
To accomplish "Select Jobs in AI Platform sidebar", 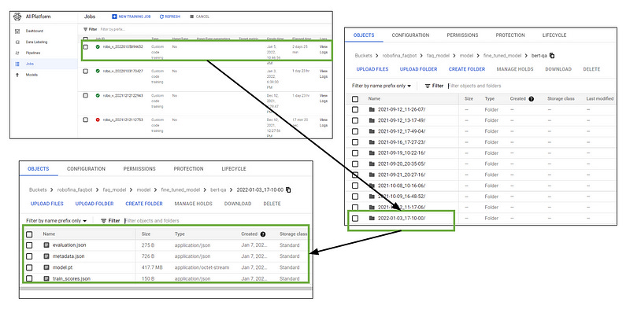I will tap(43, 64).
